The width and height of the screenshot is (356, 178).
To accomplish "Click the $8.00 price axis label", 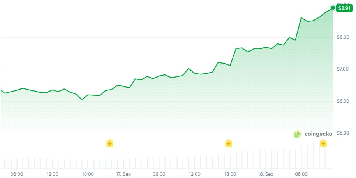I will pyautogui.click(x=343, y=37).
